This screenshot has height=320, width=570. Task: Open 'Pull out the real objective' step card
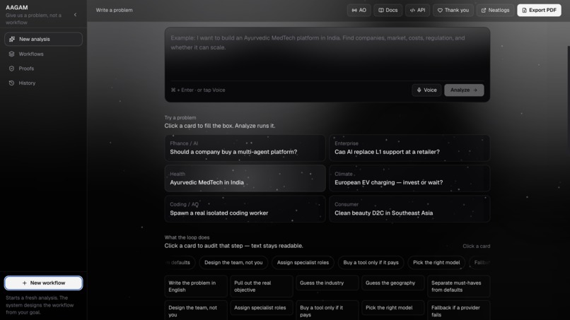coord(262,286)
